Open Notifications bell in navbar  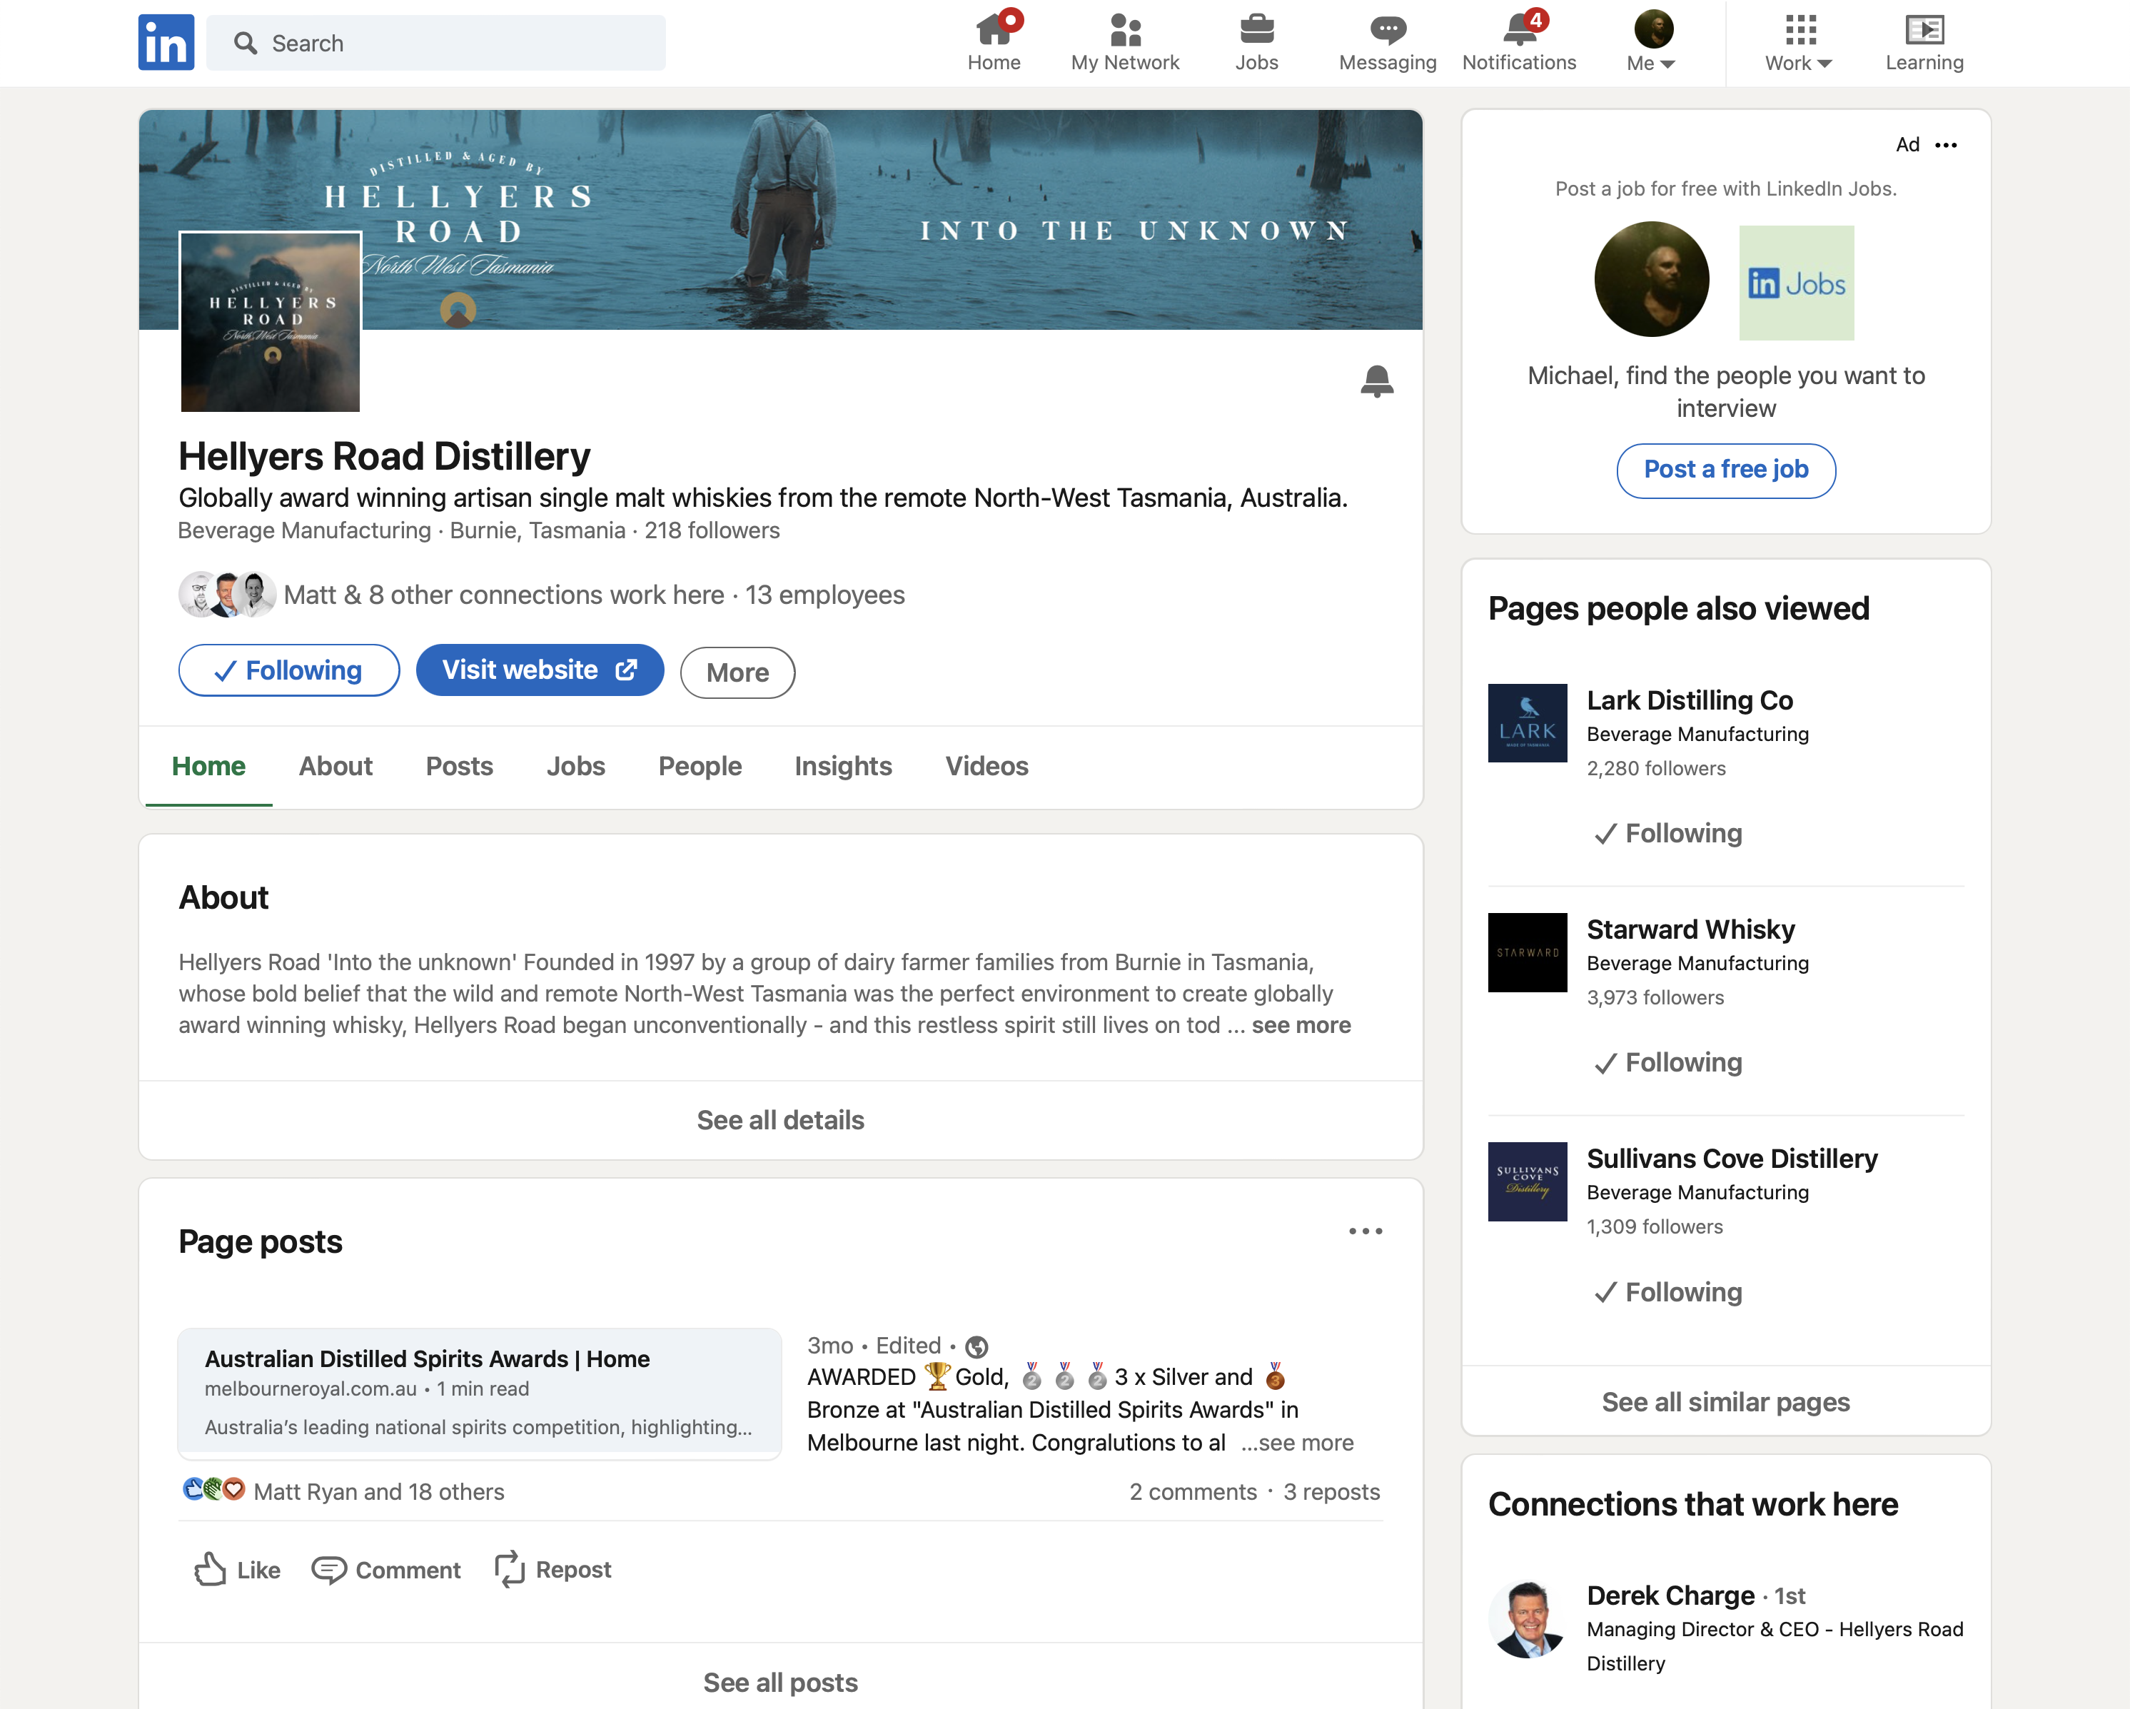[1518, 43]
